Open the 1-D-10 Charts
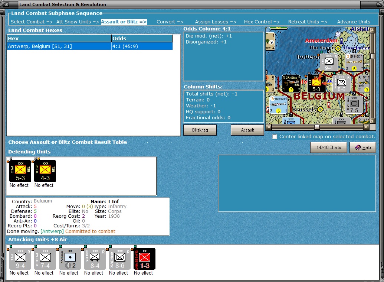This screenshot has width=384, height=282. click(329, 148)
